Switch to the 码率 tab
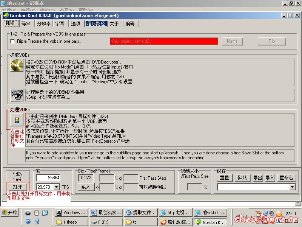The height and width of the screenshot is (227, 302). pyautogui.click(x=26, y=23)
